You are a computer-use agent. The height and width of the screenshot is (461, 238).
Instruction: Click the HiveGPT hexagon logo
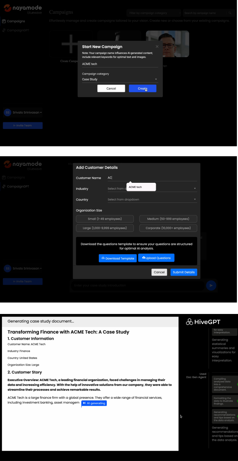click(189, 322)
